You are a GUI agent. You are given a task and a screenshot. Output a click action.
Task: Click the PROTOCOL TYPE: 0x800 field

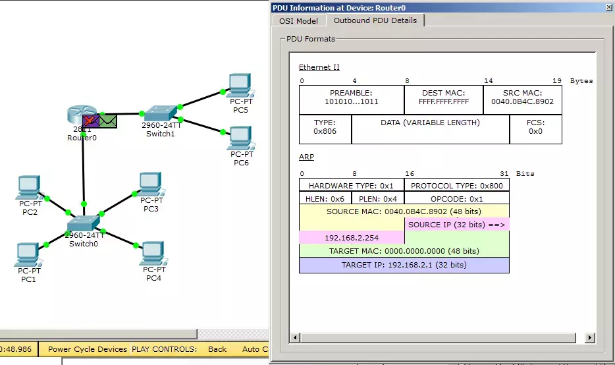click(456, 185)
